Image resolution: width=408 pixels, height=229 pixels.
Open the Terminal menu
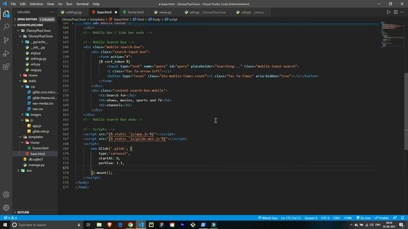point(82,4)
